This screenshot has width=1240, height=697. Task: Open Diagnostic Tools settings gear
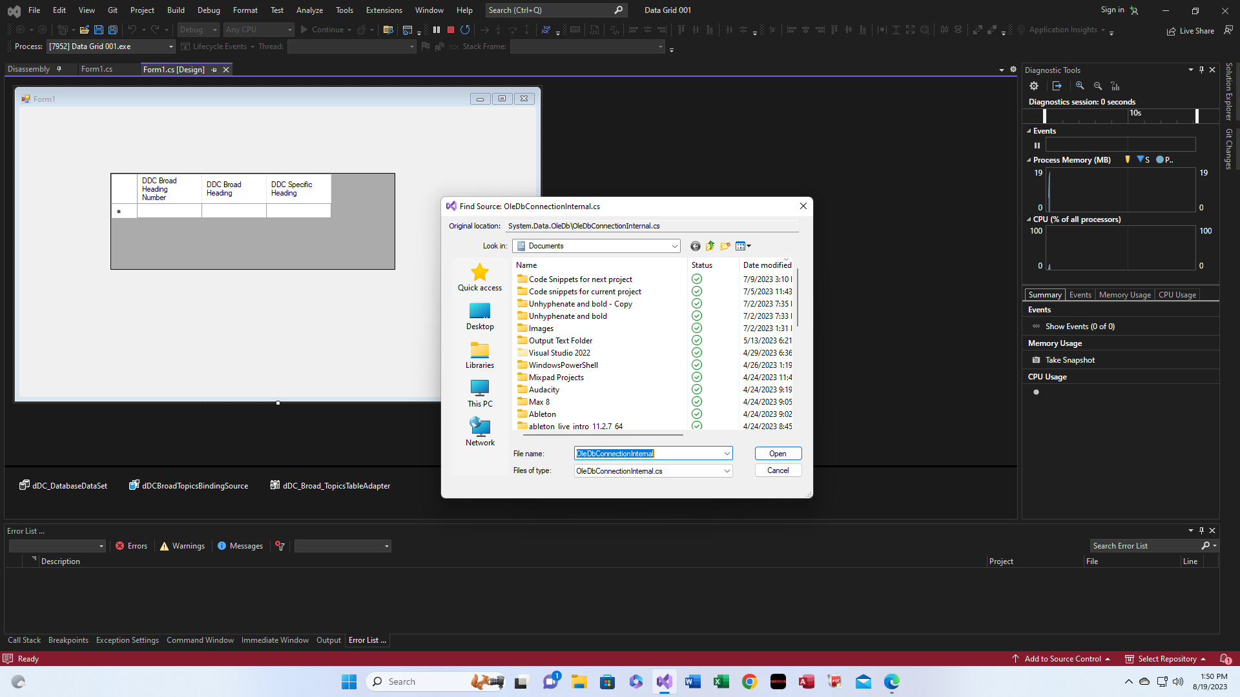pyautogui.click(x=1034, y=85)
